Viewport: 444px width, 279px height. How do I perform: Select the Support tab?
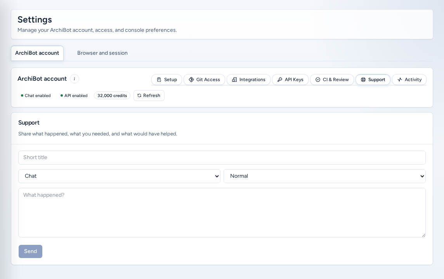[x=373, y=80]
